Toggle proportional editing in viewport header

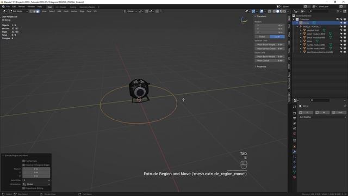click(157, 11)
